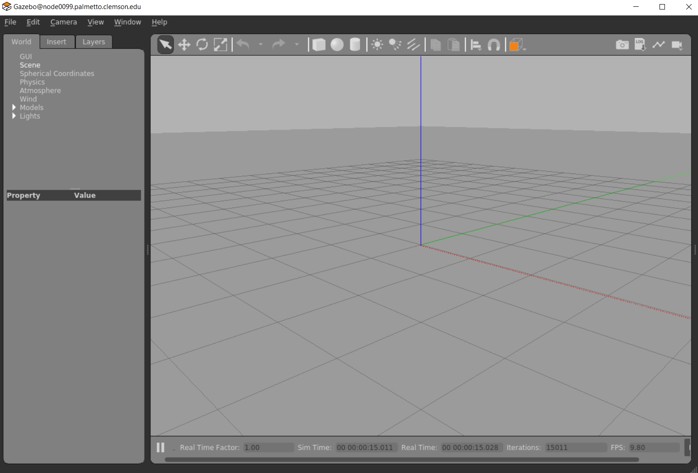The width and height of the screenshot is (698, 473).
Task: Select GUI in the world tree
Action: point(26,56)
